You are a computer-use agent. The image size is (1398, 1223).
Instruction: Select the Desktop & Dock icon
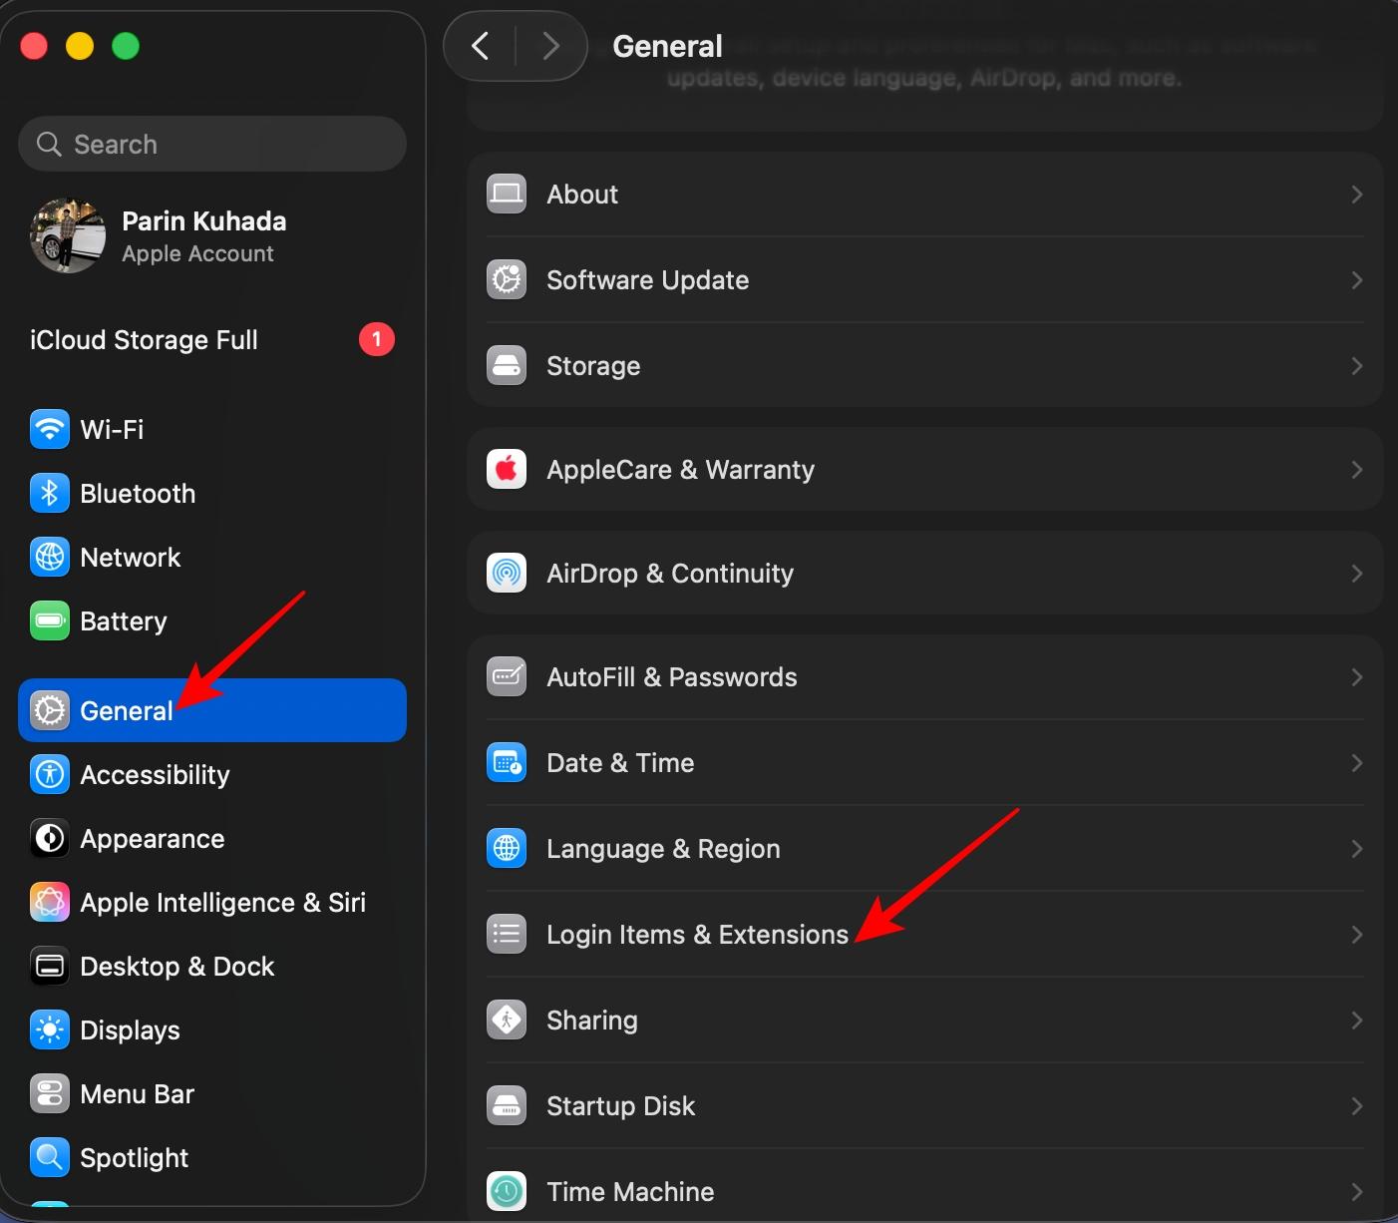(50, 967)
